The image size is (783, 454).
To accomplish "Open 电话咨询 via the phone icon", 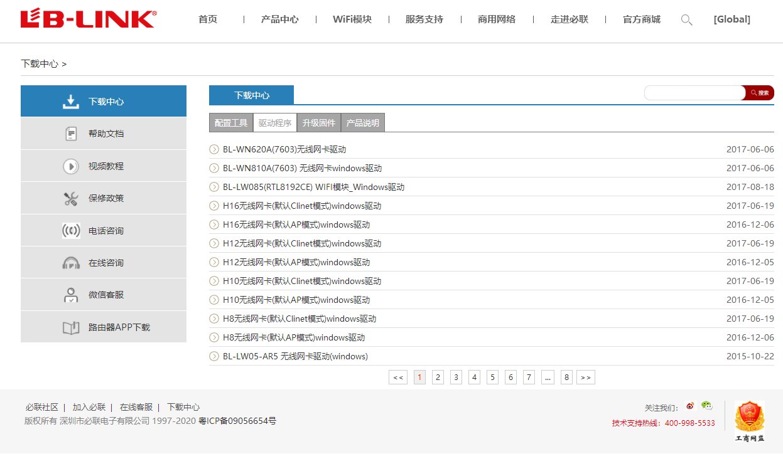I will coord(71,230).
